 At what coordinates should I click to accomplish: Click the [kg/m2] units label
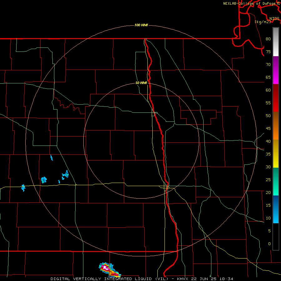263,22
